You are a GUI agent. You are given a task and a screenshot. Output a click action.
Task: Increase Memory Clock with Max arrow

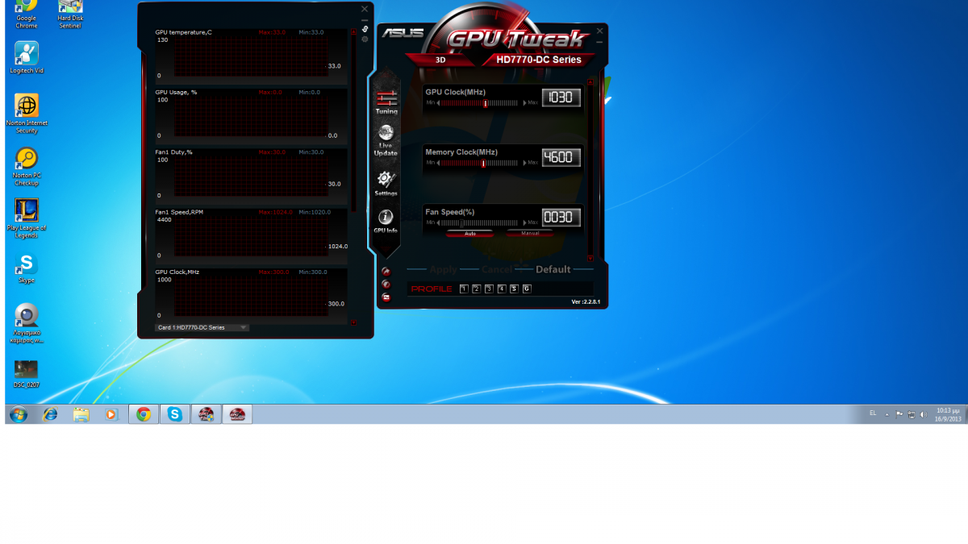tap(525, 163)
